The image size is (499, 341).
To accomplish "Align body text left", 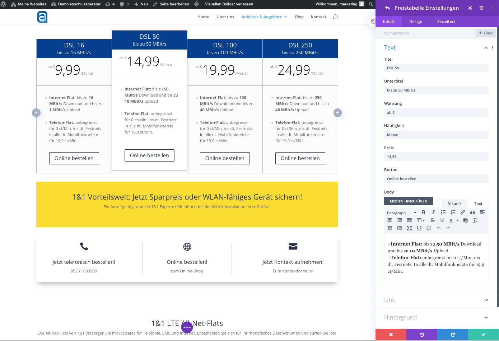I will (482, 212).
